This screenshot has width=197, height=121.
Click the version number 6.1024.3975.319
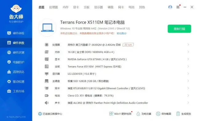16,117
